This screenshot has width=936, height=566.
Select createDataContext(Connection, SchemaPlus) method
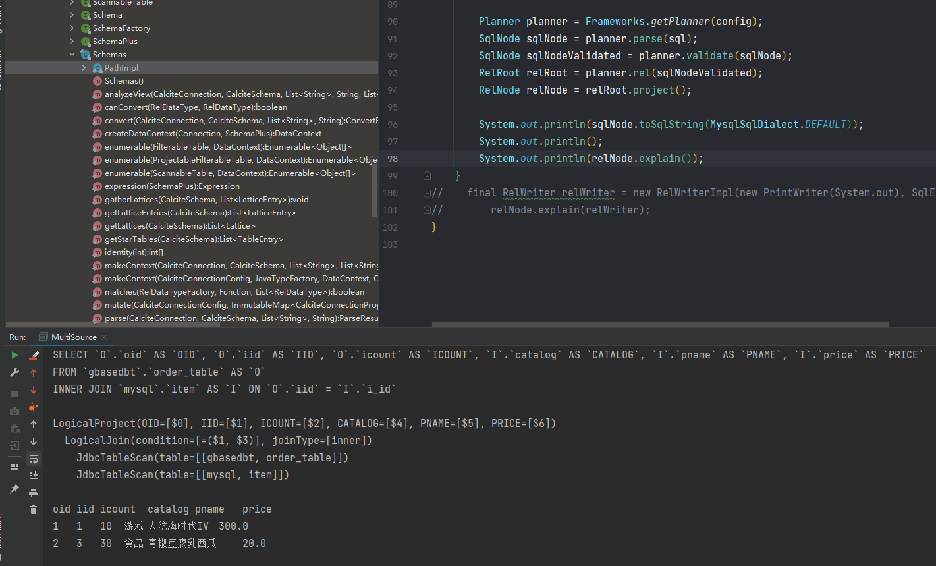pyautogui.click(x=213, y=134)
